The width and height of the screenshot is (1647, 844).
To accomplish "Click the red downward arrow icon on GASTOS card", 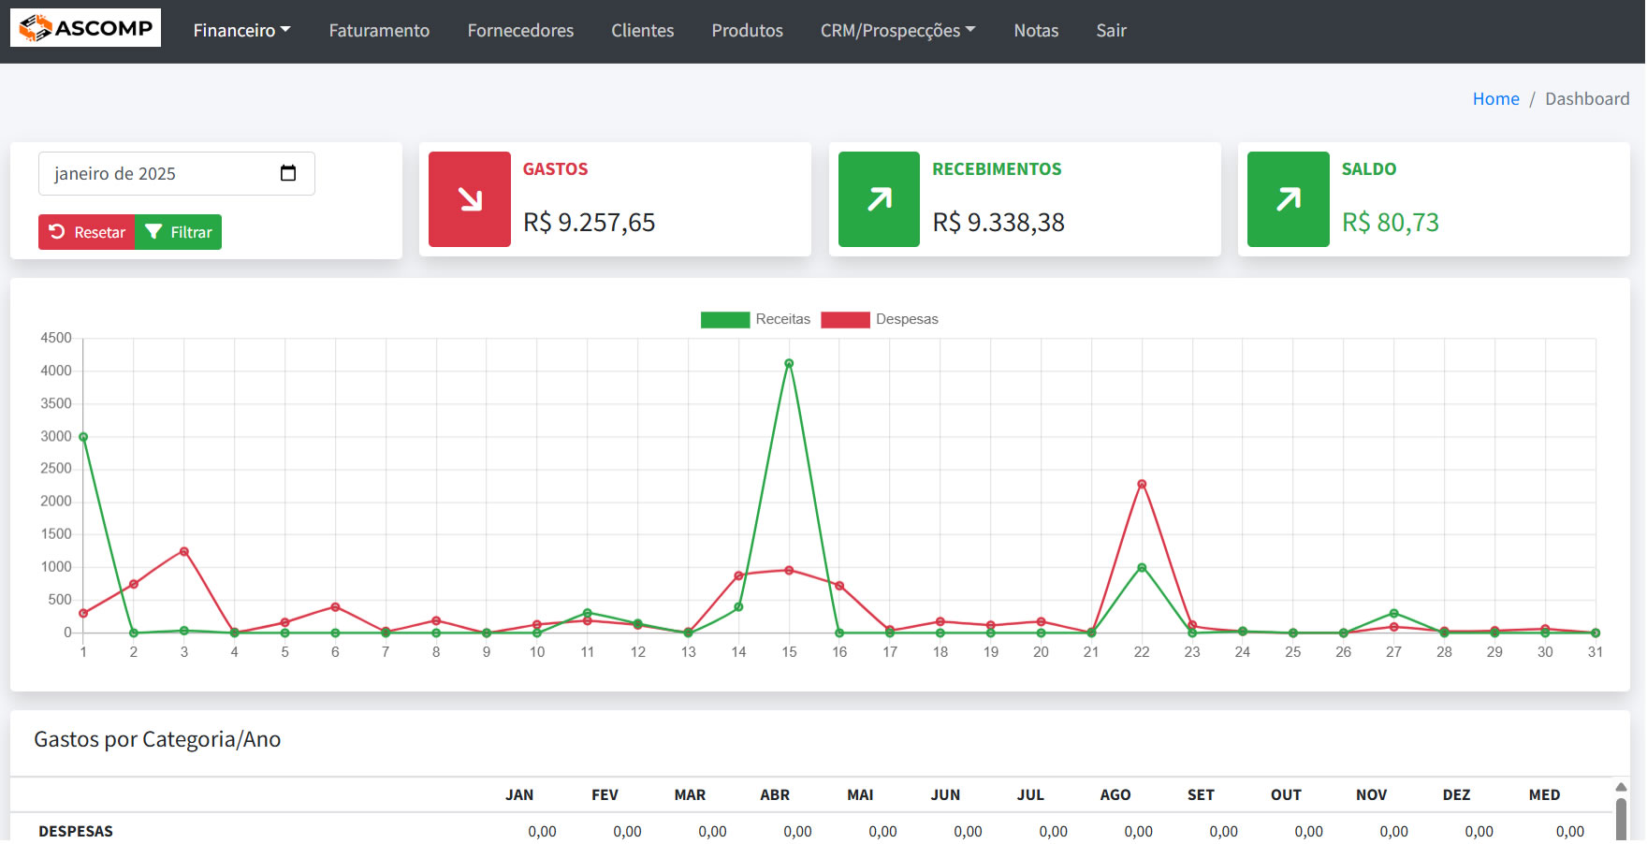I will click(x=469, y=198).
